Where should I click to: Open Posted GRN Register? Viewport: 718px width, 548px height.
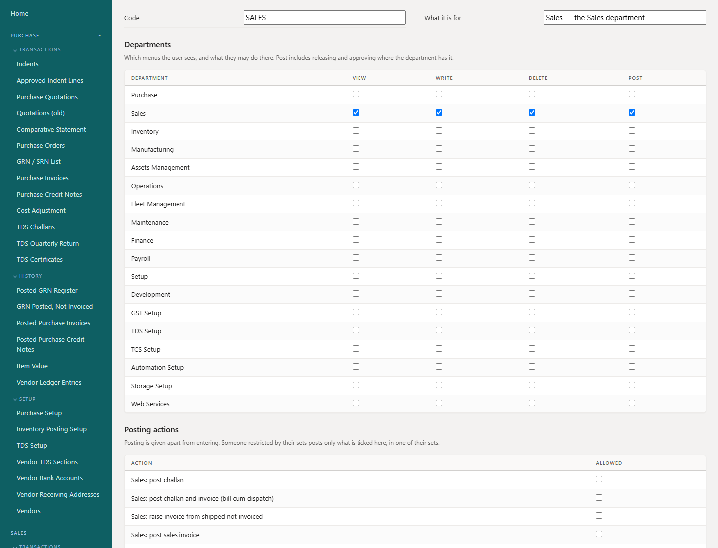[x=47, y=291]
